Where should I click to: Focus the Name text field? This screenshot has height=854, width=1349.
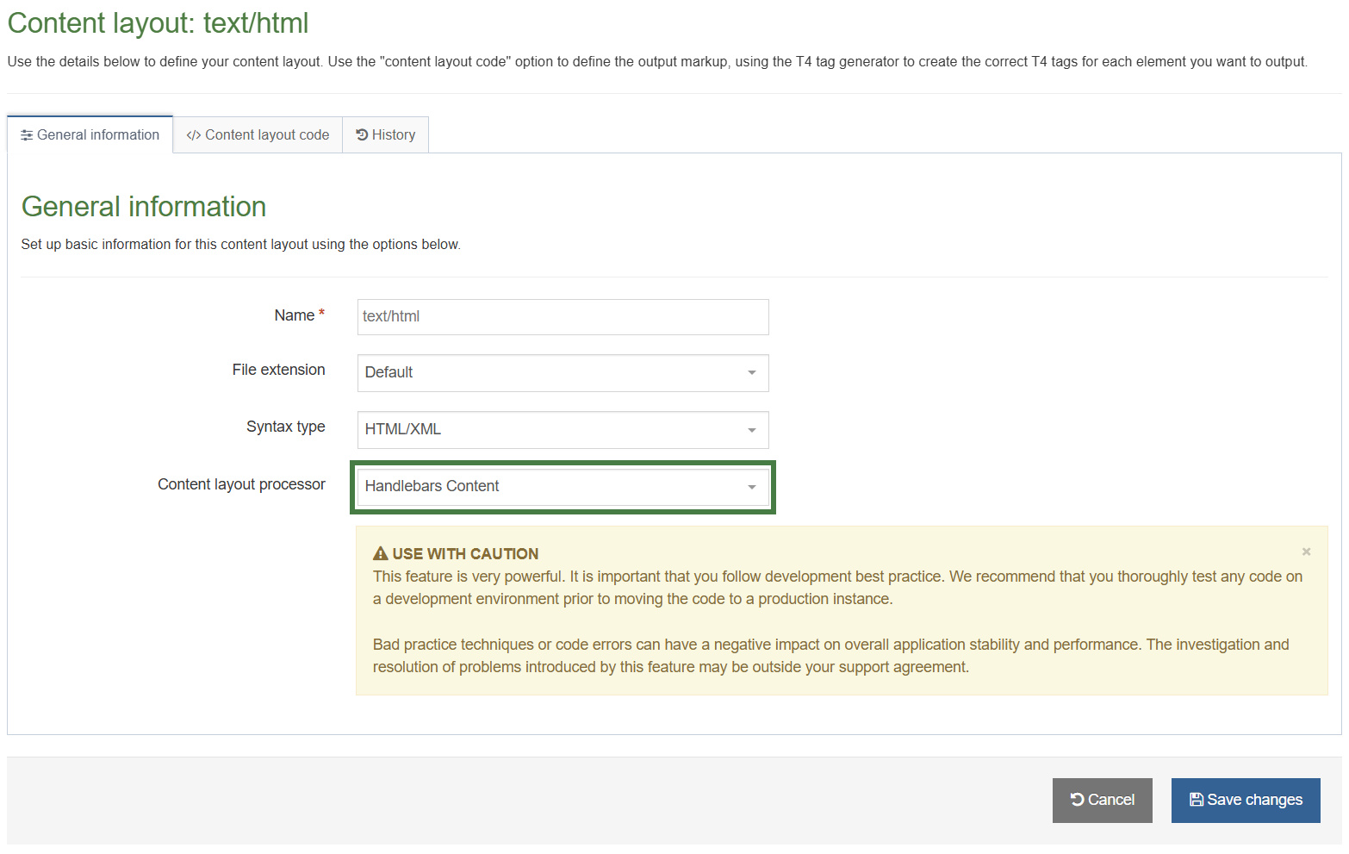562,317
